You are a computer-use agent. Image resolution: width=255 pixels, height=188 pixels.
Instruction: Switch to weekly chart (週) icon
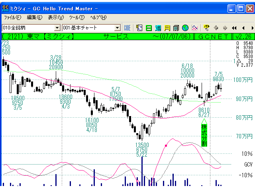pos(158,28)
